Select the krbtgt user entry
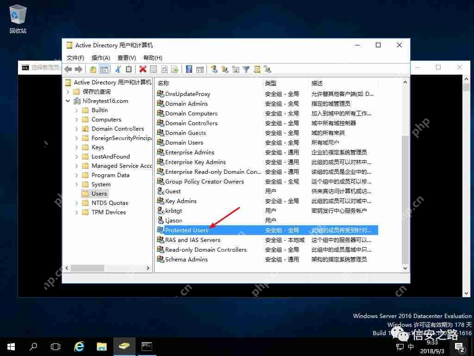Screen dimensions: 474x356 point(267,211)
